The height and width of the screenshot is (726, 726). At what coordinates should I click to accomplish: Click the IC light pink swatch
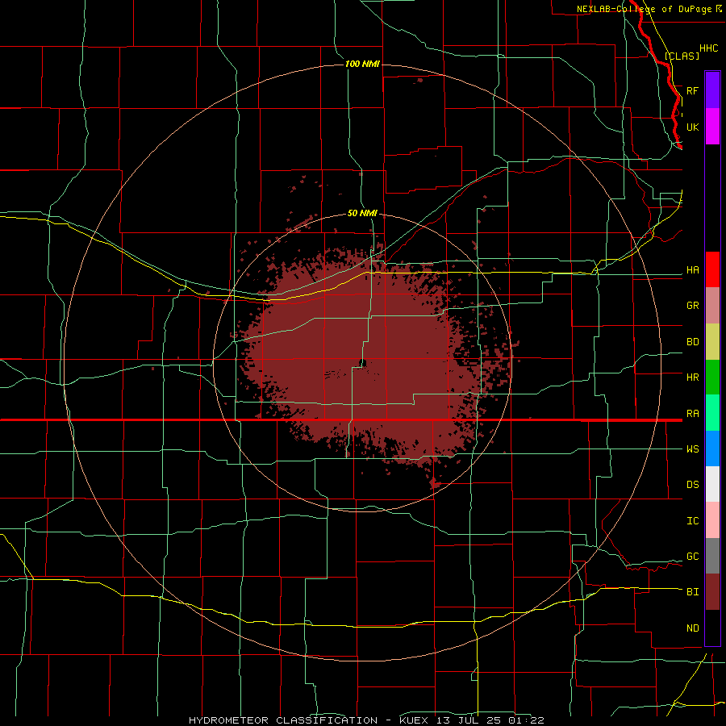tap(712, 520)
